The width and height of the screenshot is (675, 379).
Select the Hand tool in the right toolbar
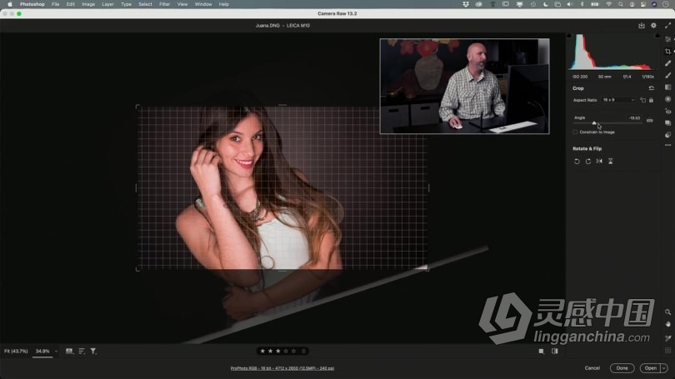pos(667,324)
